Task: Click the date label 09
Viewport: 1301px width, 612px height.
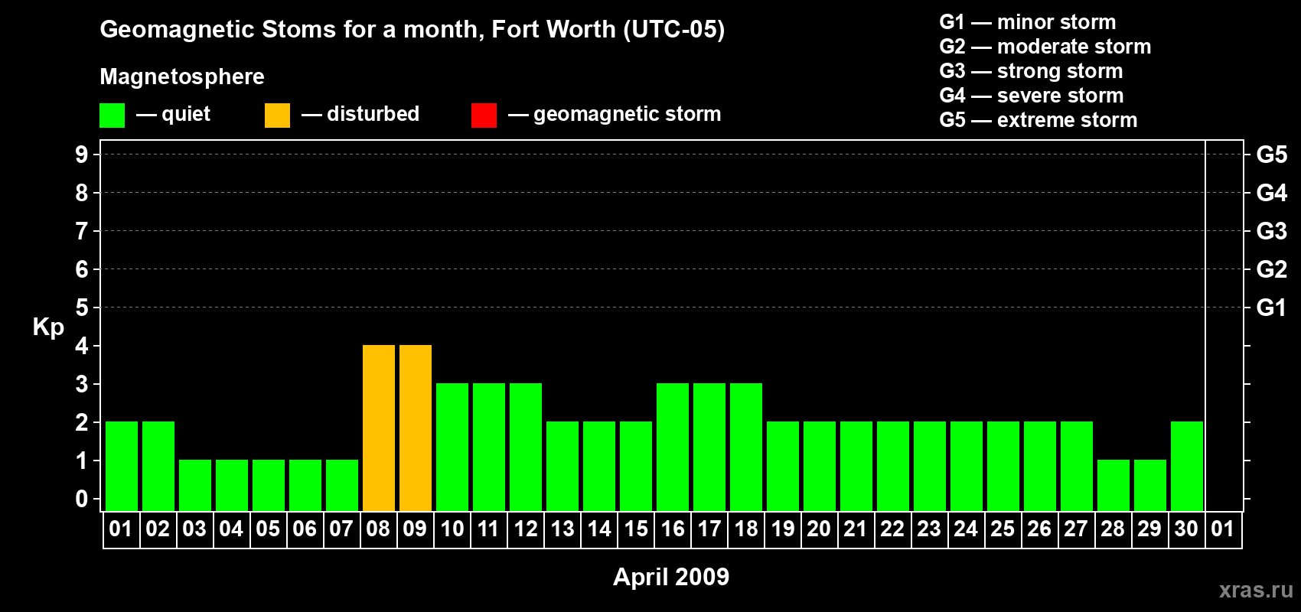Action: click(x=415, y=529)
